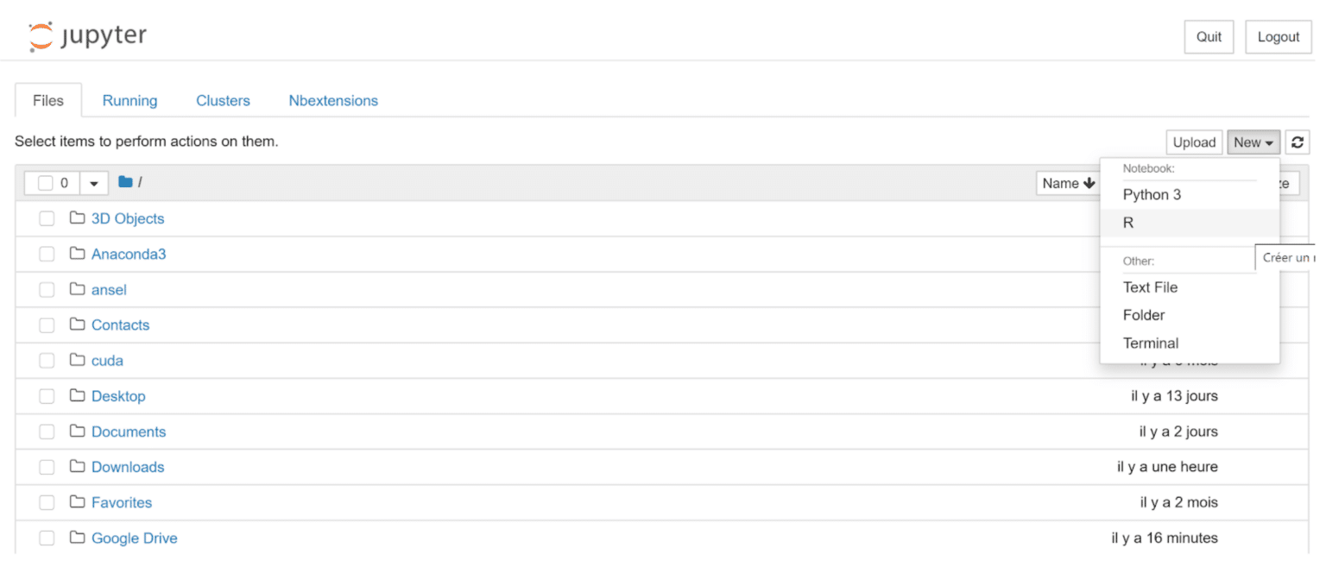Click the Jupyter logo

(x=87, y=36)
